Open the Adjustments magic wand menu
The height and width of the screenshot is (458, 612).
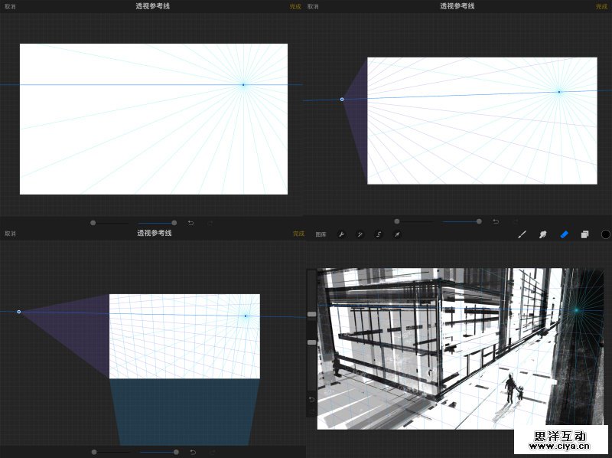[360, 234]
